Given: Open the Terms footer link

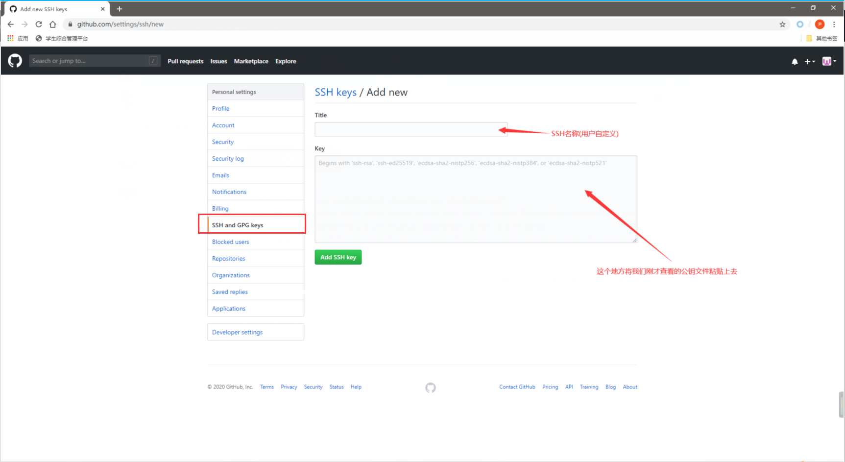Looking at the screenshot, I should 267,387.
